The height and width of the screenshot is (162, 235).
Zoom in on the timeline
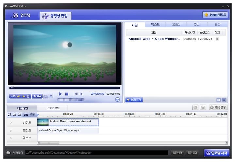(x=14, y=115)
